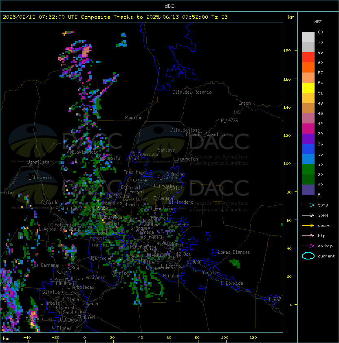
Task: Click the 'C_Chilenos' map label
Action: point(39,178)
